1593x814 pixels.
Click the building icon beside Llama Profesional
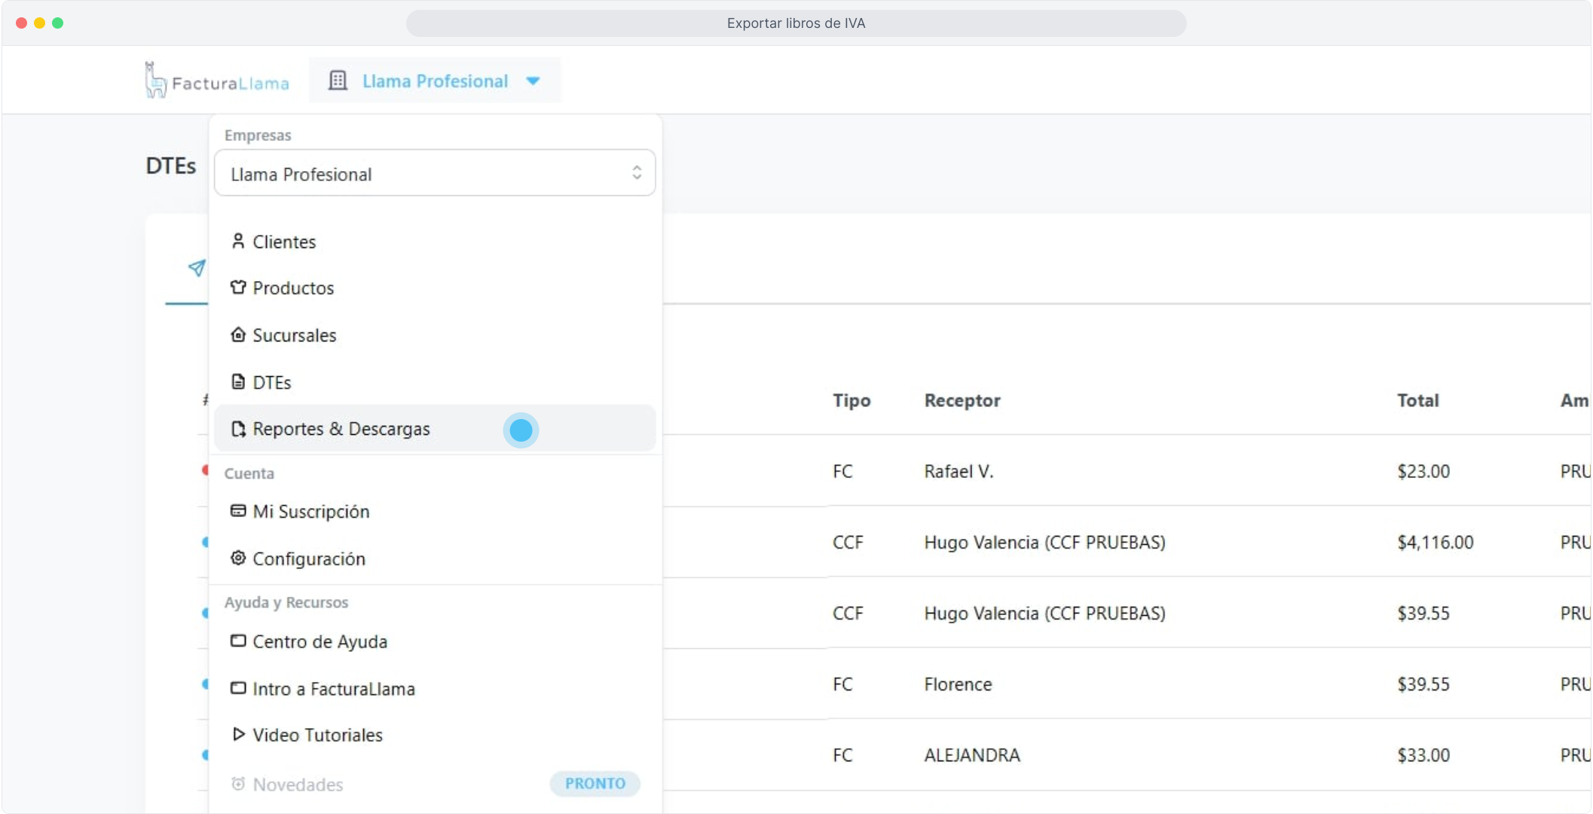[x=338, y=81]
